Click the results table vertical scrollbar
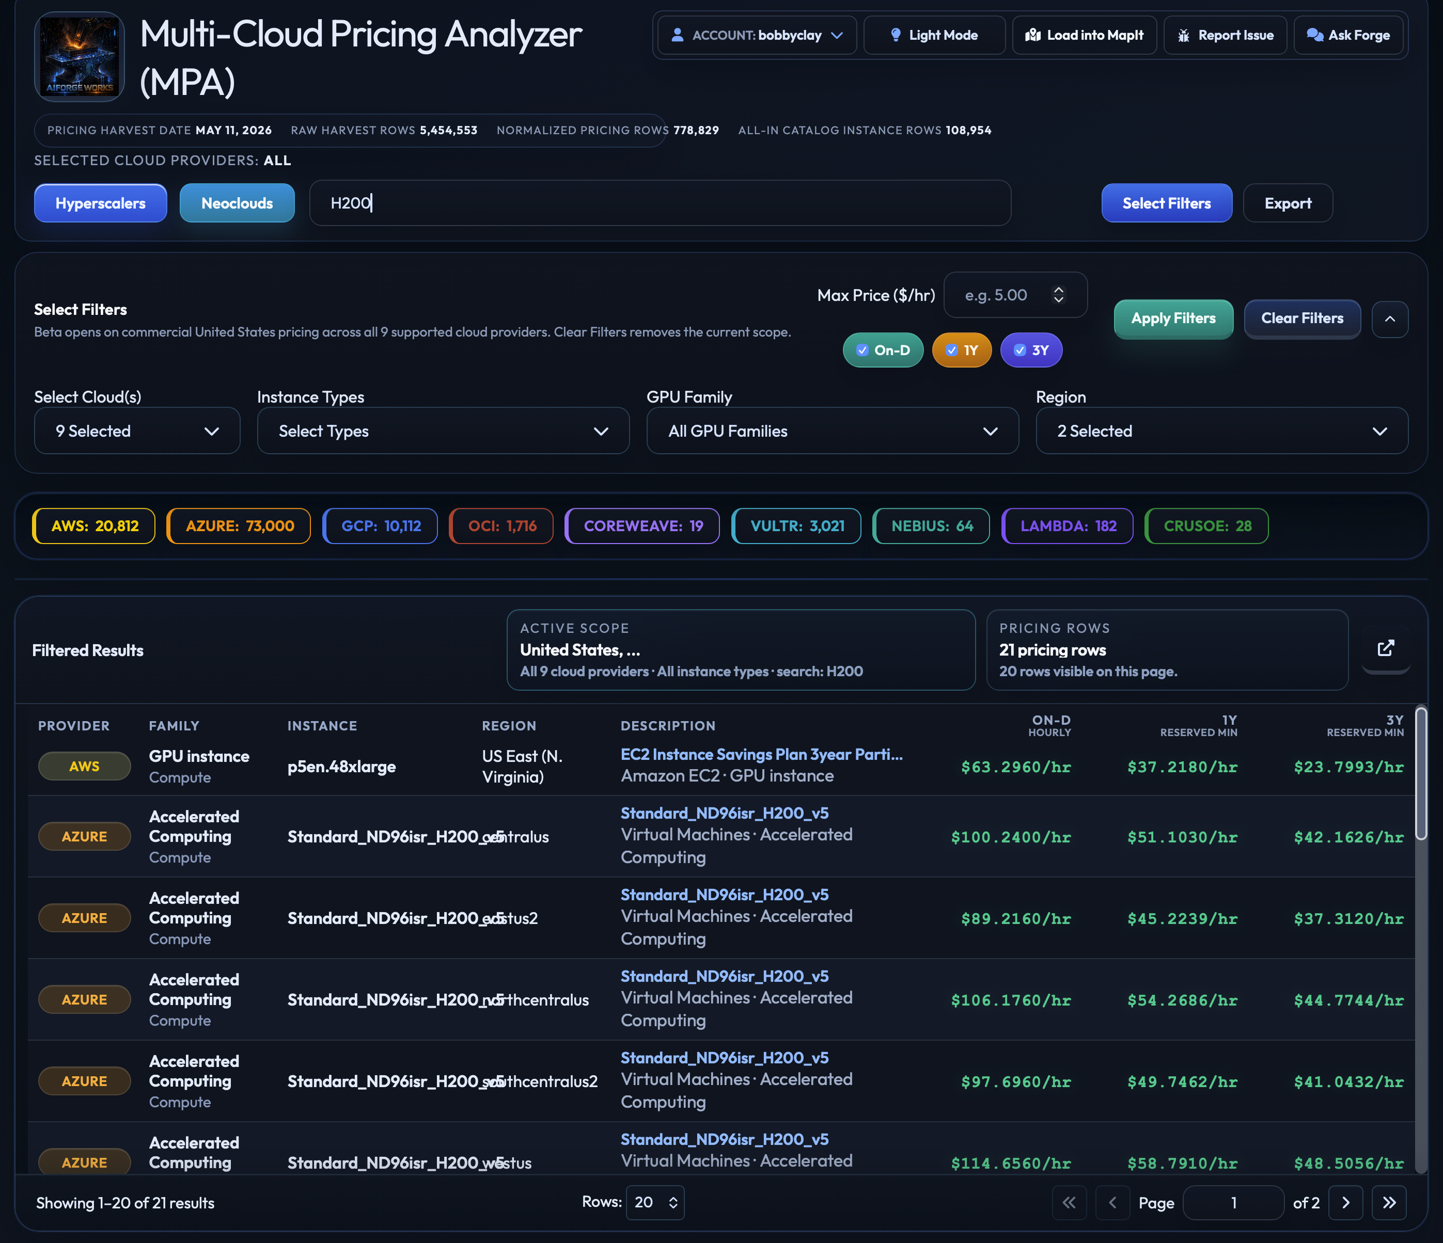The height and width of the screenshot is (1243, 1443). coord(1421,774)
